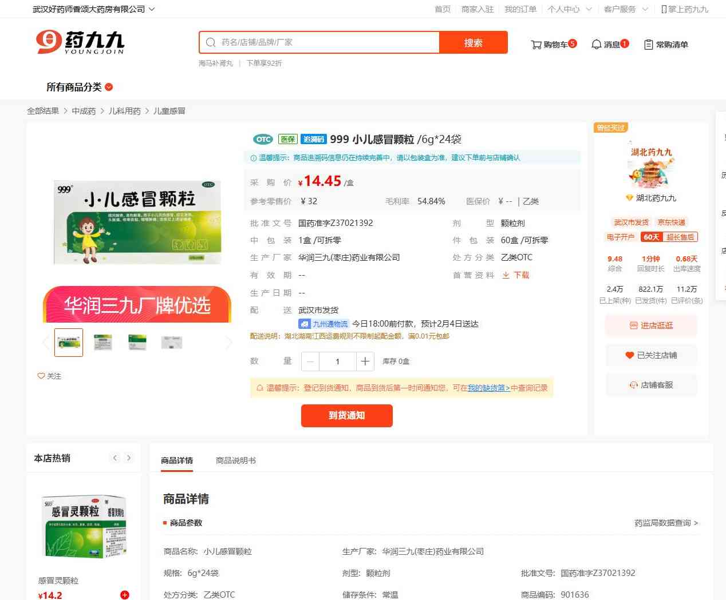
Task: Select the second product thumbnail image
Action: pyautogui.click(x=103, y=343)
